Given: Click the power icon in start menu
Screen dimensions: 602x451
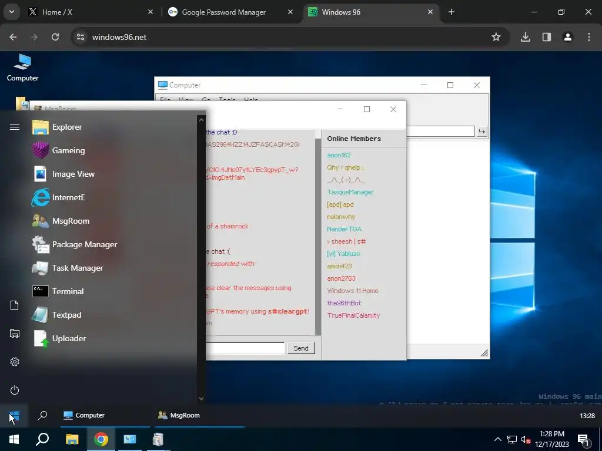Looking at the screenshot, I should [15, 390].
